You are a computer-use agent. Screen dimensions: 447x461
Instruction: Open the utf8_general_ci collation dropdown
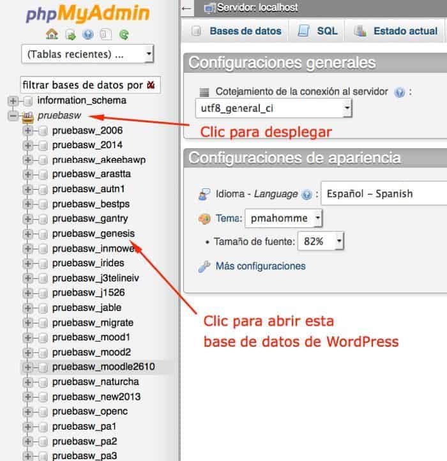click(273, 108)
